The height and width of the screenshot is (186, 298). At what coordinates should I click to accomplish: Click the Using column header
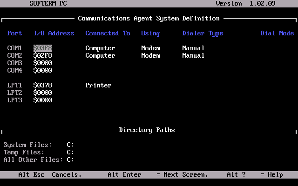[150, 33]
